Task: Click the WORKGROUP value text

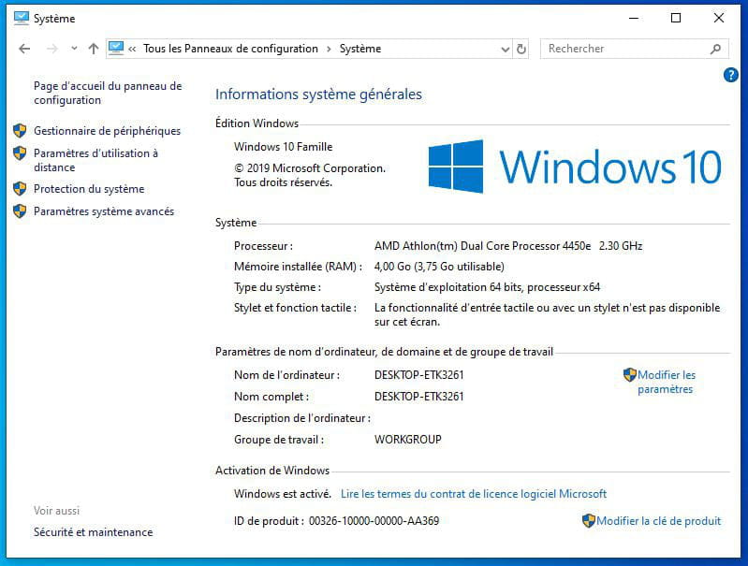Action: coord(408,440)
